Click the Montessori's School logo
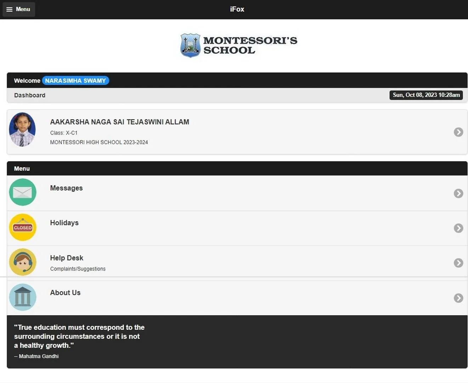 [x=239, y=45]
